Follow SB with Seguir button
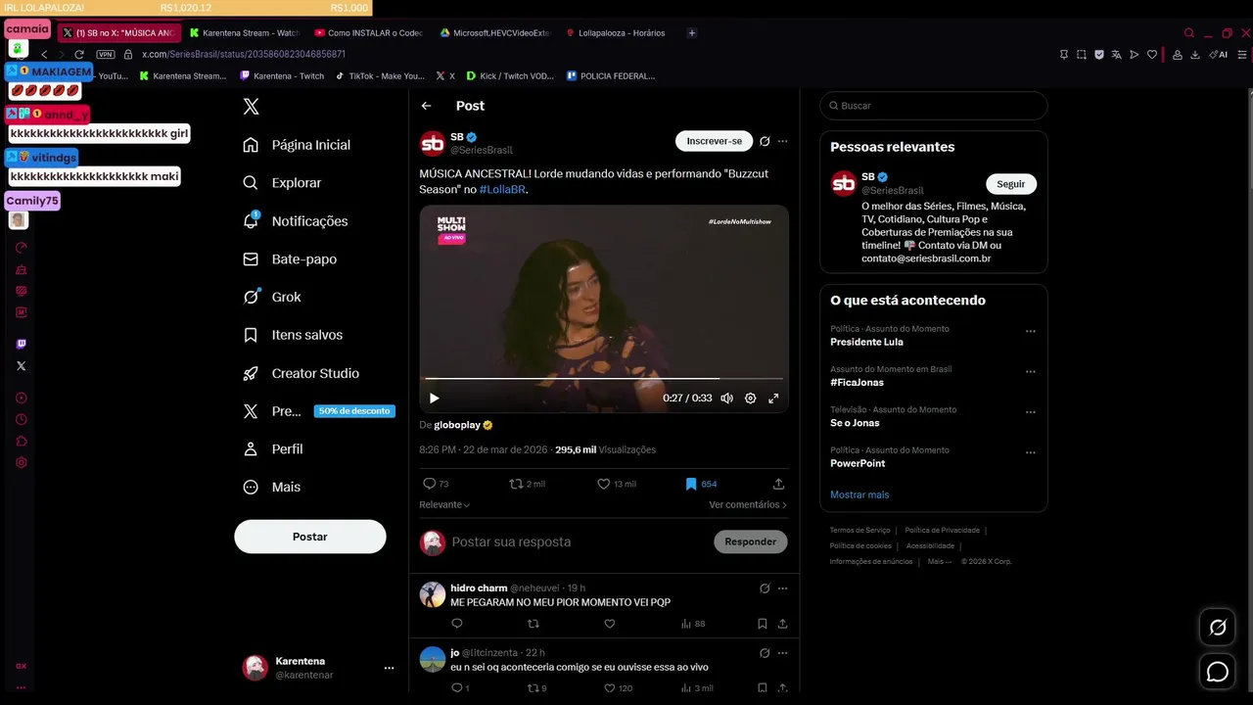This screenshot has width=1253, height=705. click(x=1011, y=184)
